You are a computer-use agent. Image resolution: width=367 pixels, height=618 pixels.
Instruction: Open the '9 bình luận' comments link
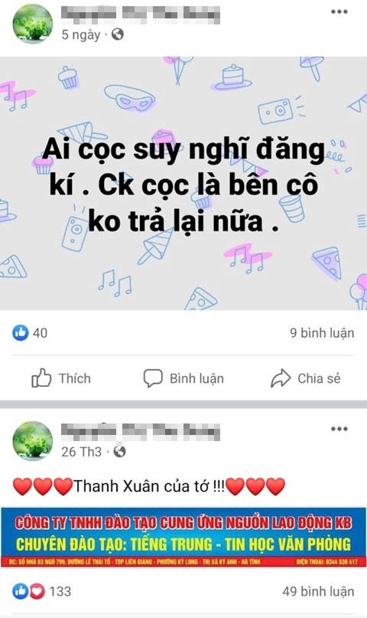[x=322, y=332]
